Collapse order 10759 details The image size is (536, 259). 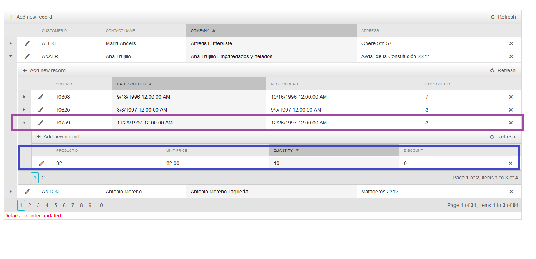point(24,123)
